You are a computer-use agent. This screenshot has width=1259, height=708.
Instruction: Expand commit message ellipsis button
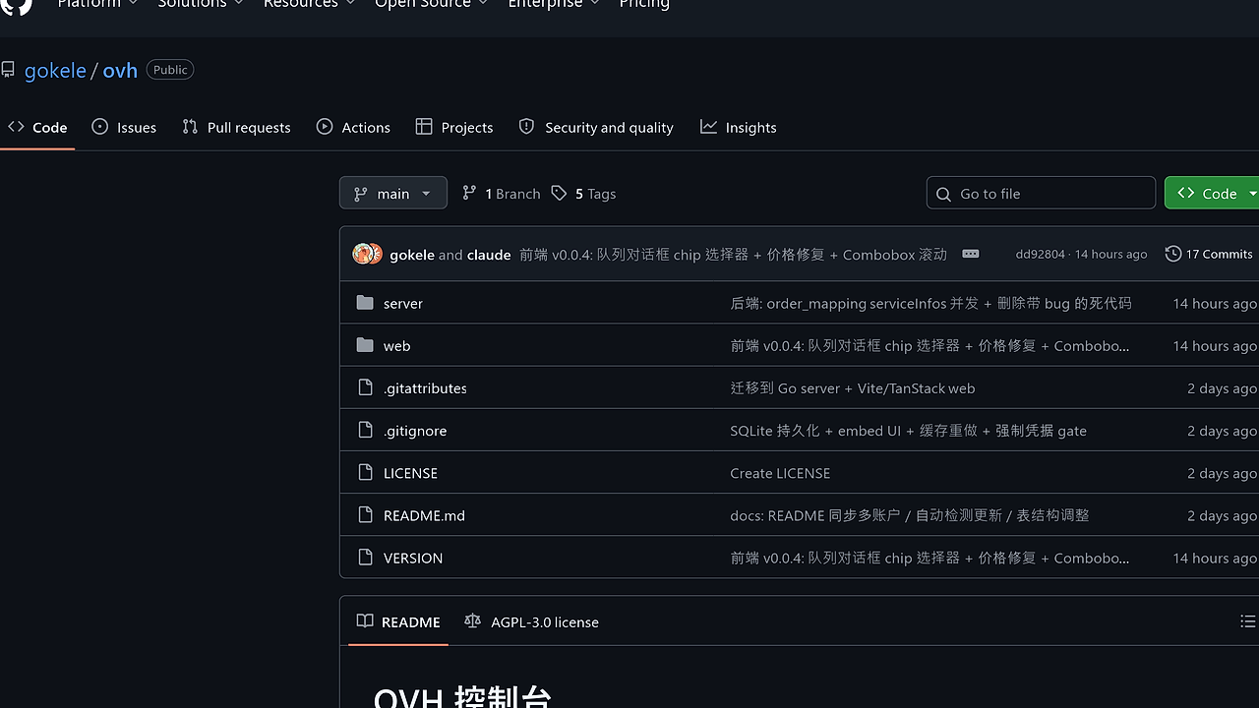(x=970, y=254)
